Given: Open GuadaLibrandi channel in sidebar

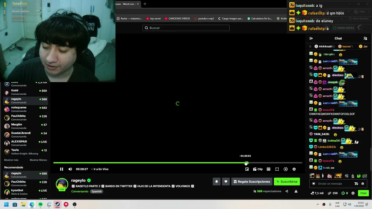Looking at the screenshot, I should click(25, 135).
